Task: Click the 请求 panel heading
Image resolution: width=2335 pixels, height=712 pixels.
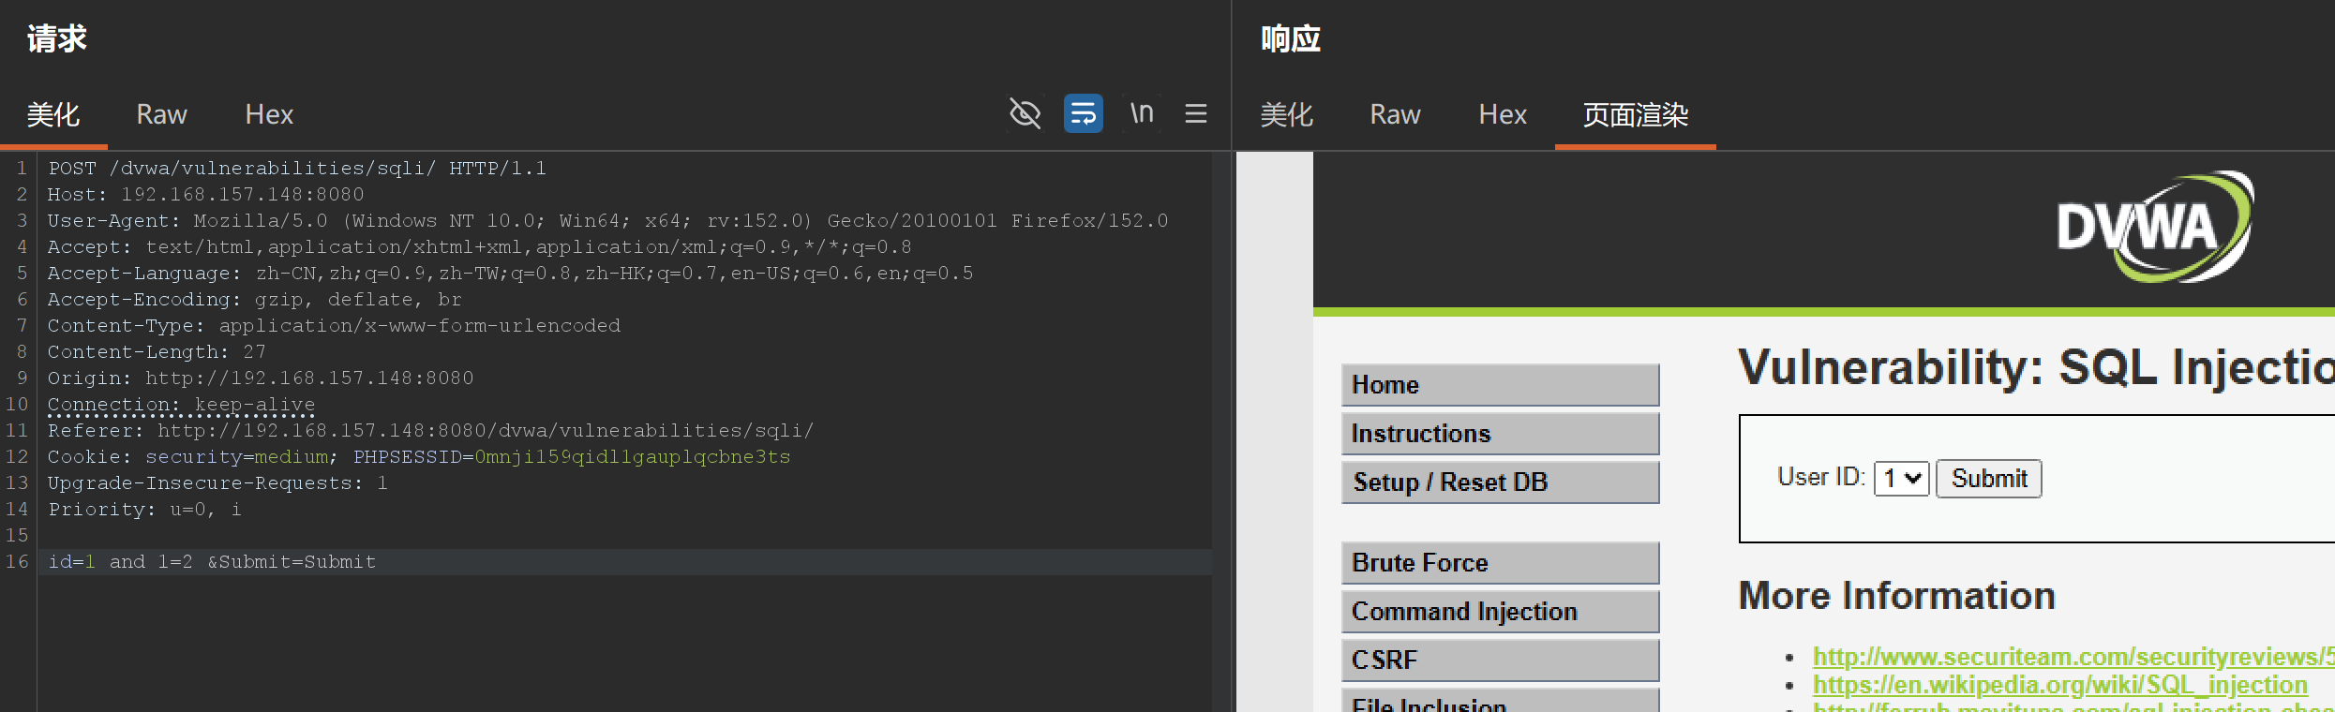Action: (x=56, y=38)
